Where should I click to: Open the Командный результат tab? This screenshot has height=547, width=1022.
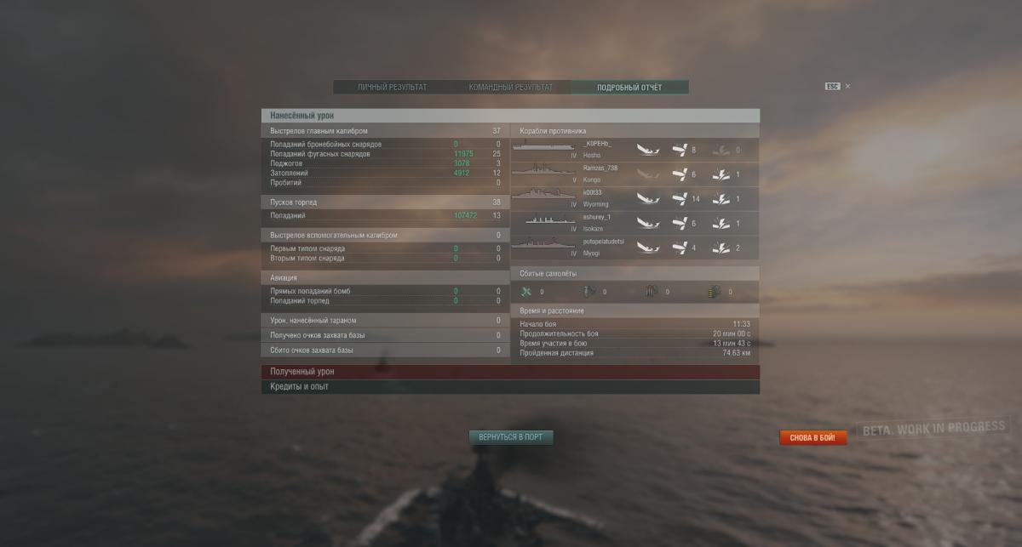[x=510, y=87]
